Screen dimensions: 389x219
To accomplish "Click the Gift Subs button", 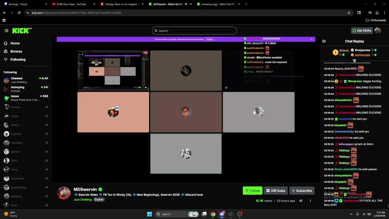I will [276, 191].
